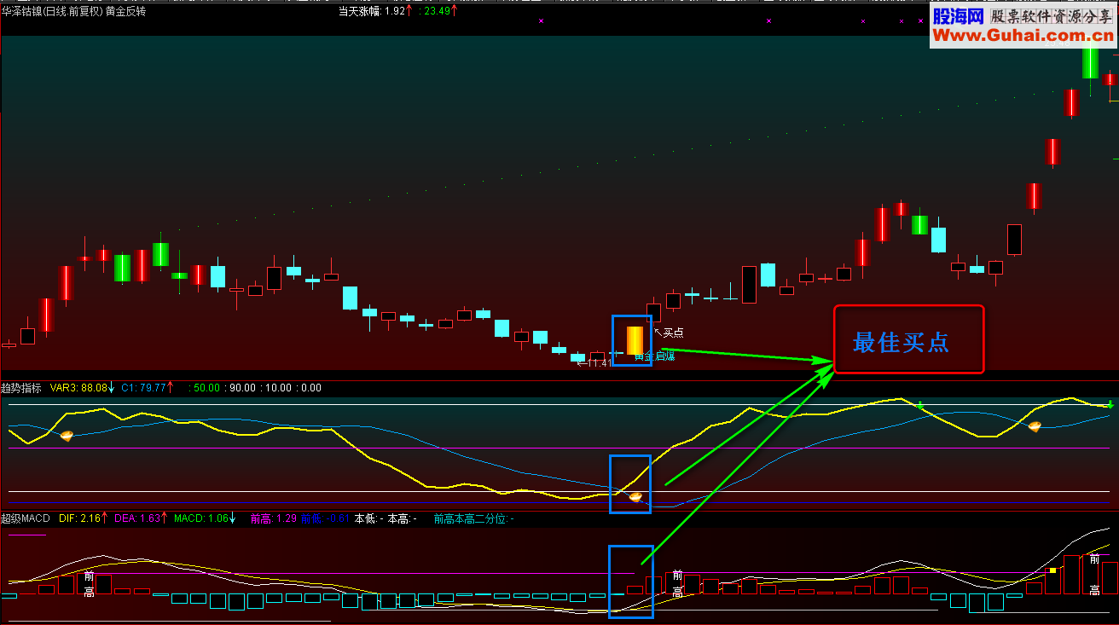The height and width of the screenshot is (625, 1119).
Task: Click the 前高: 1.29 readout
Action: click(274, 518)
